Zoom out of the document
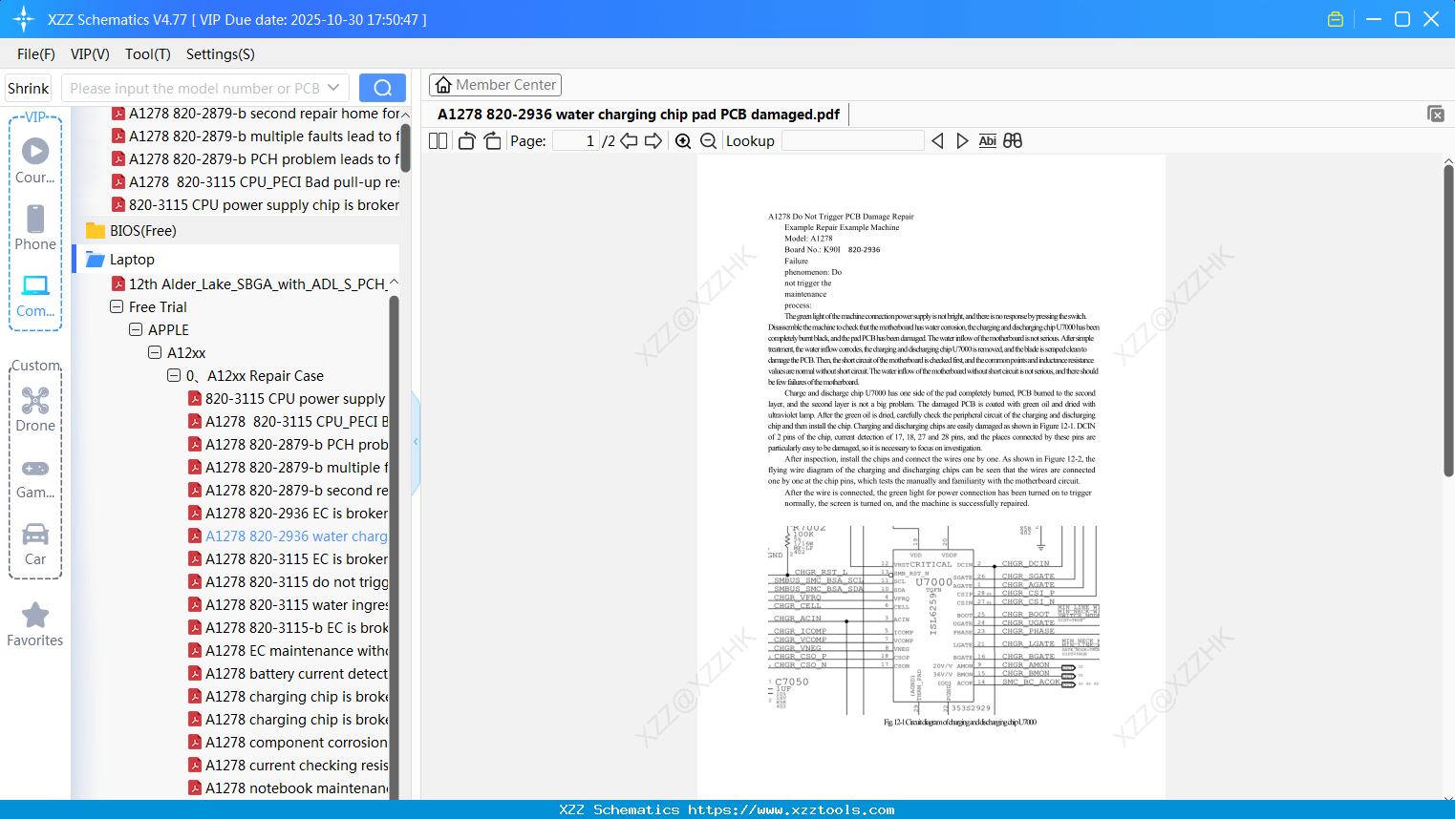Screen dimensions: 1455x819 click(x=708, y=141)
